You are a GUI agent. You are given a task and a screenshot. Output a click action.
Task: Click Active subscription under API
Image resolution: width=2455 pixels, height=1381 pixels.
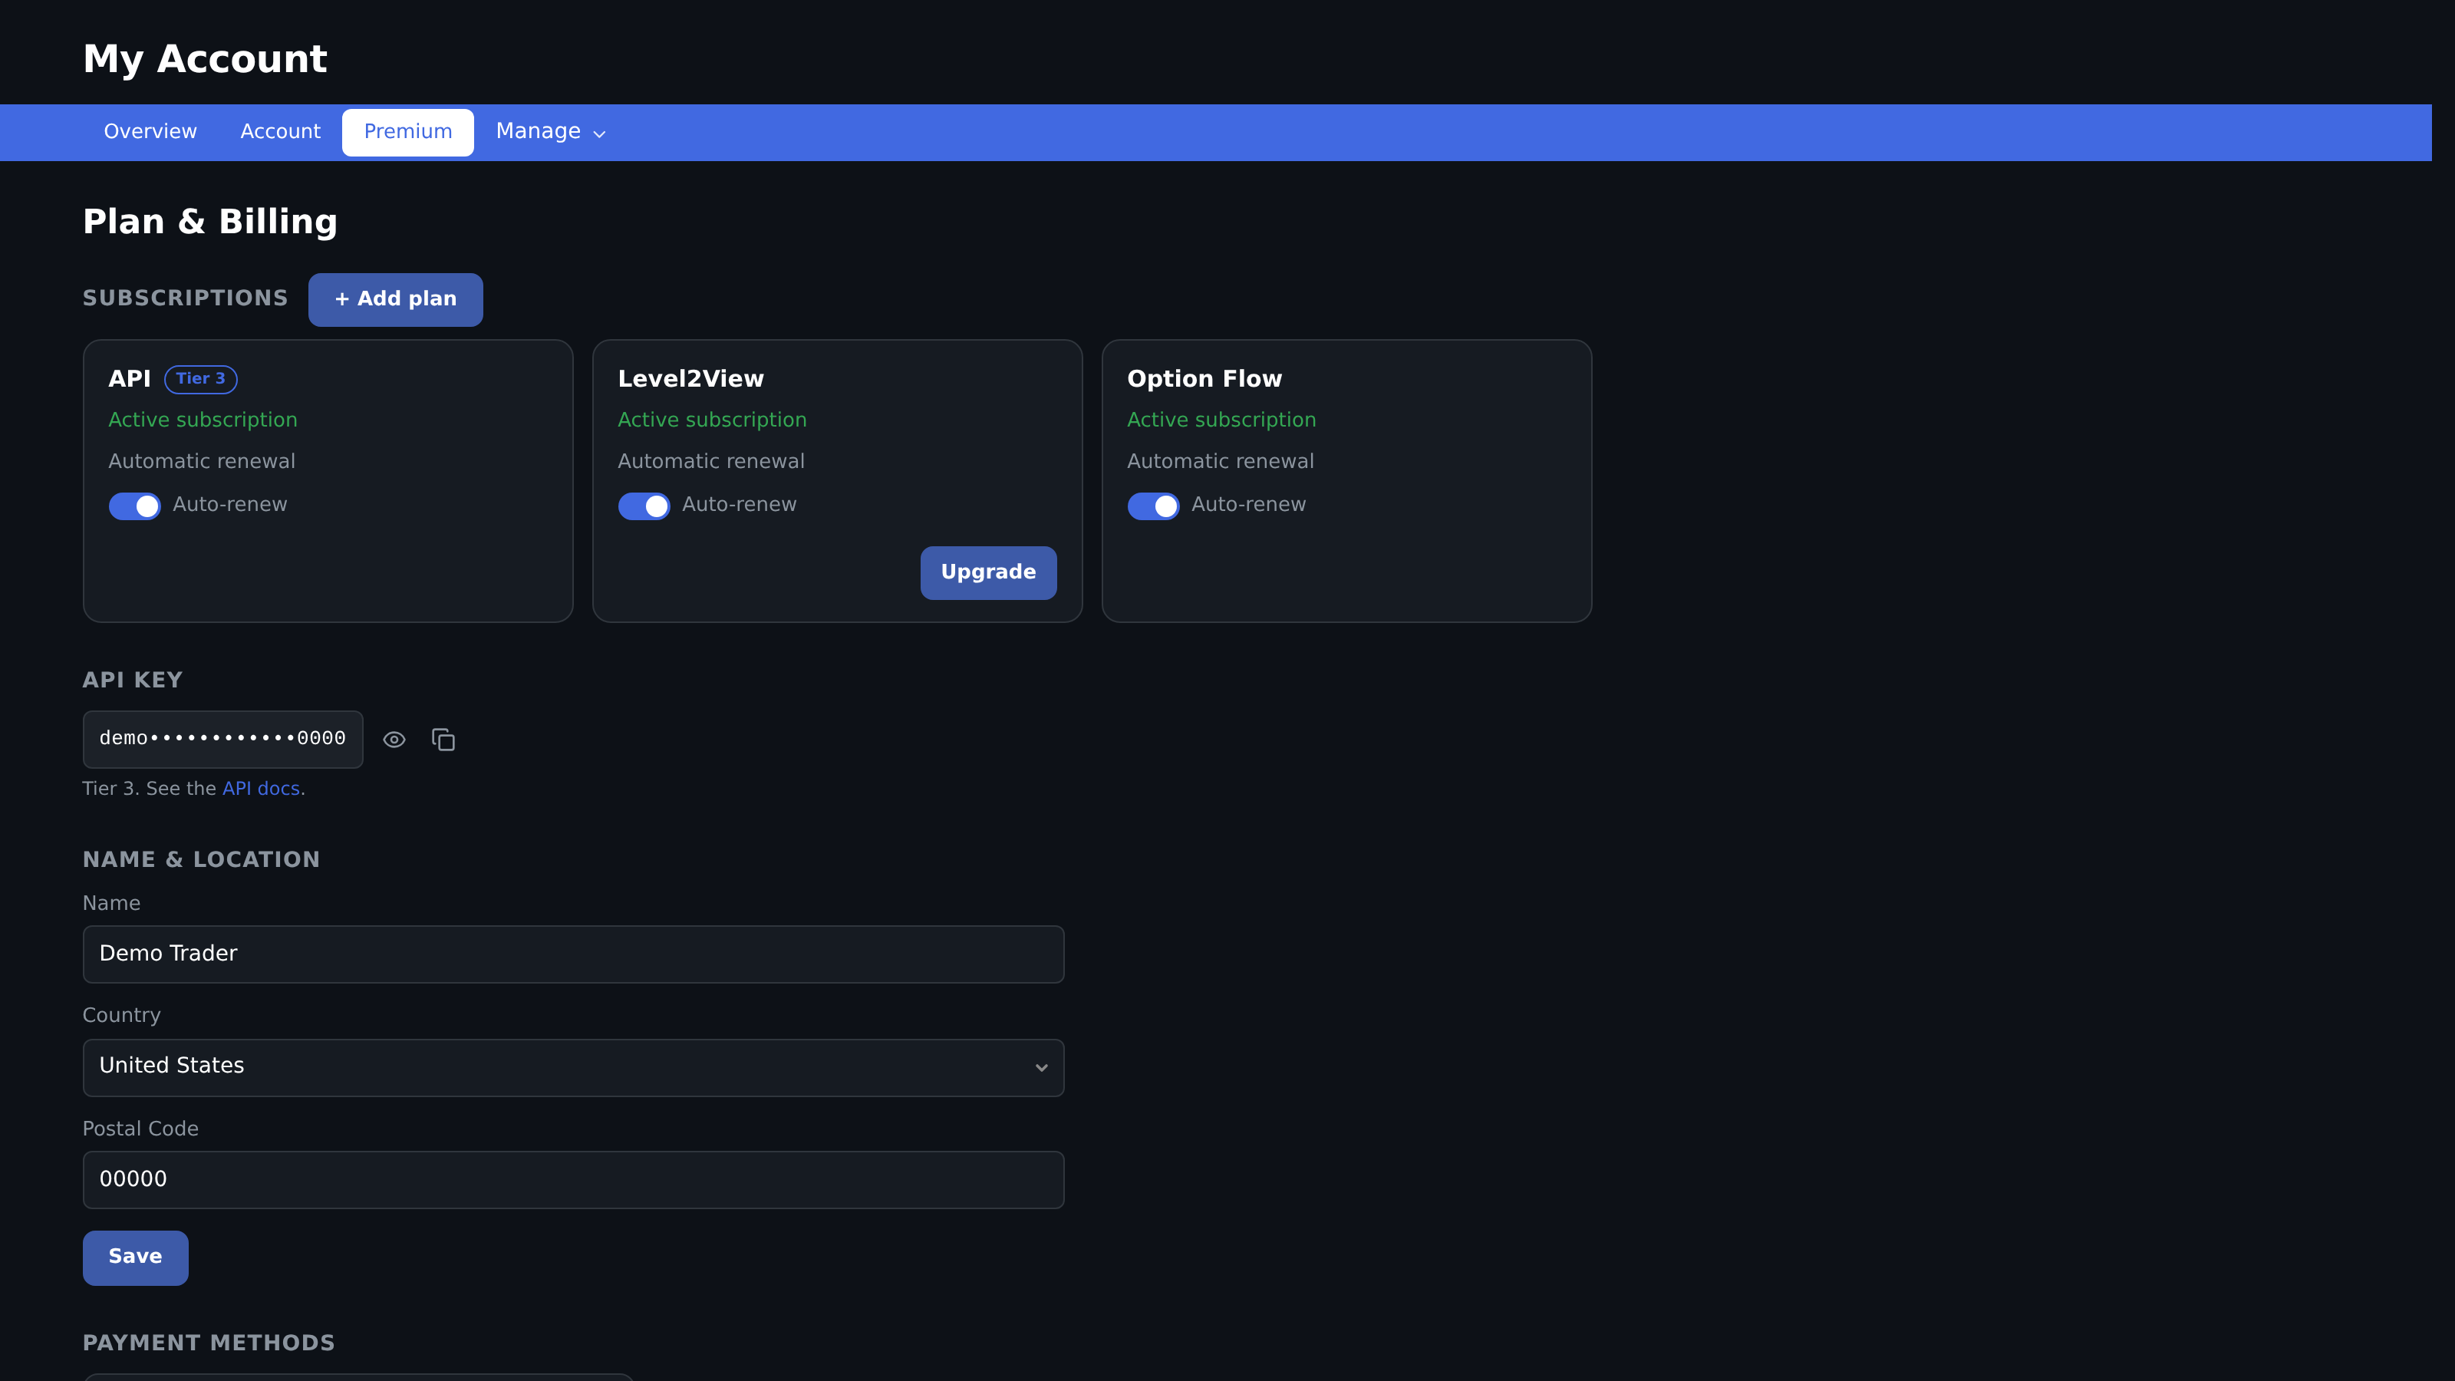click(x=203, y=420)
